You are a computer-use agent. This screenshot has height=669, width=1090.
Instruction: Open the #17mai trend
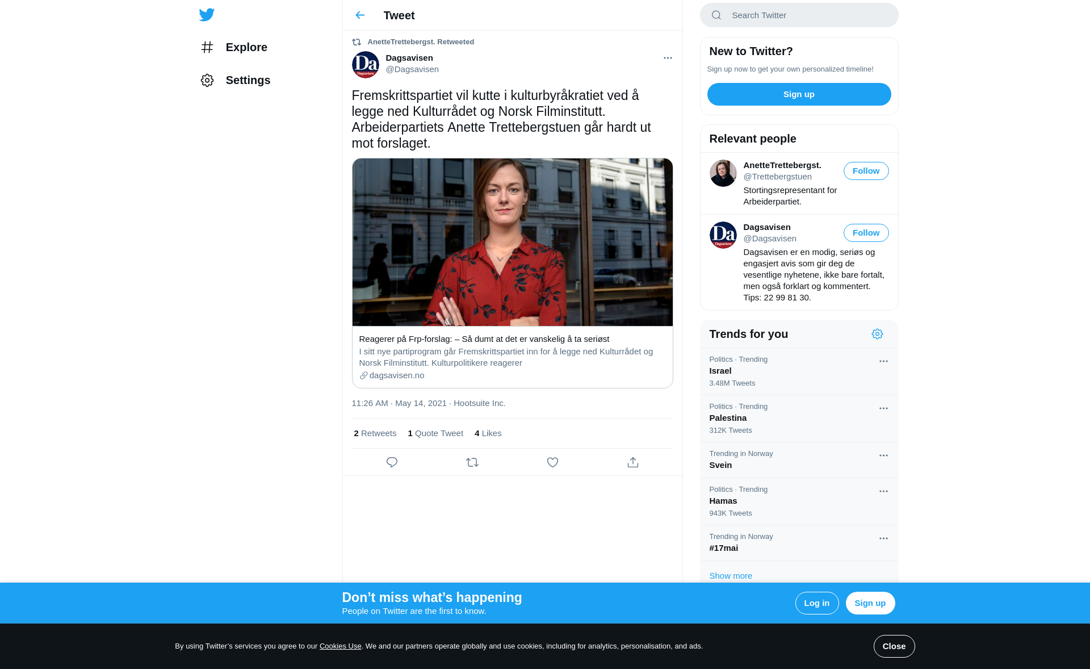coord(799,543)
